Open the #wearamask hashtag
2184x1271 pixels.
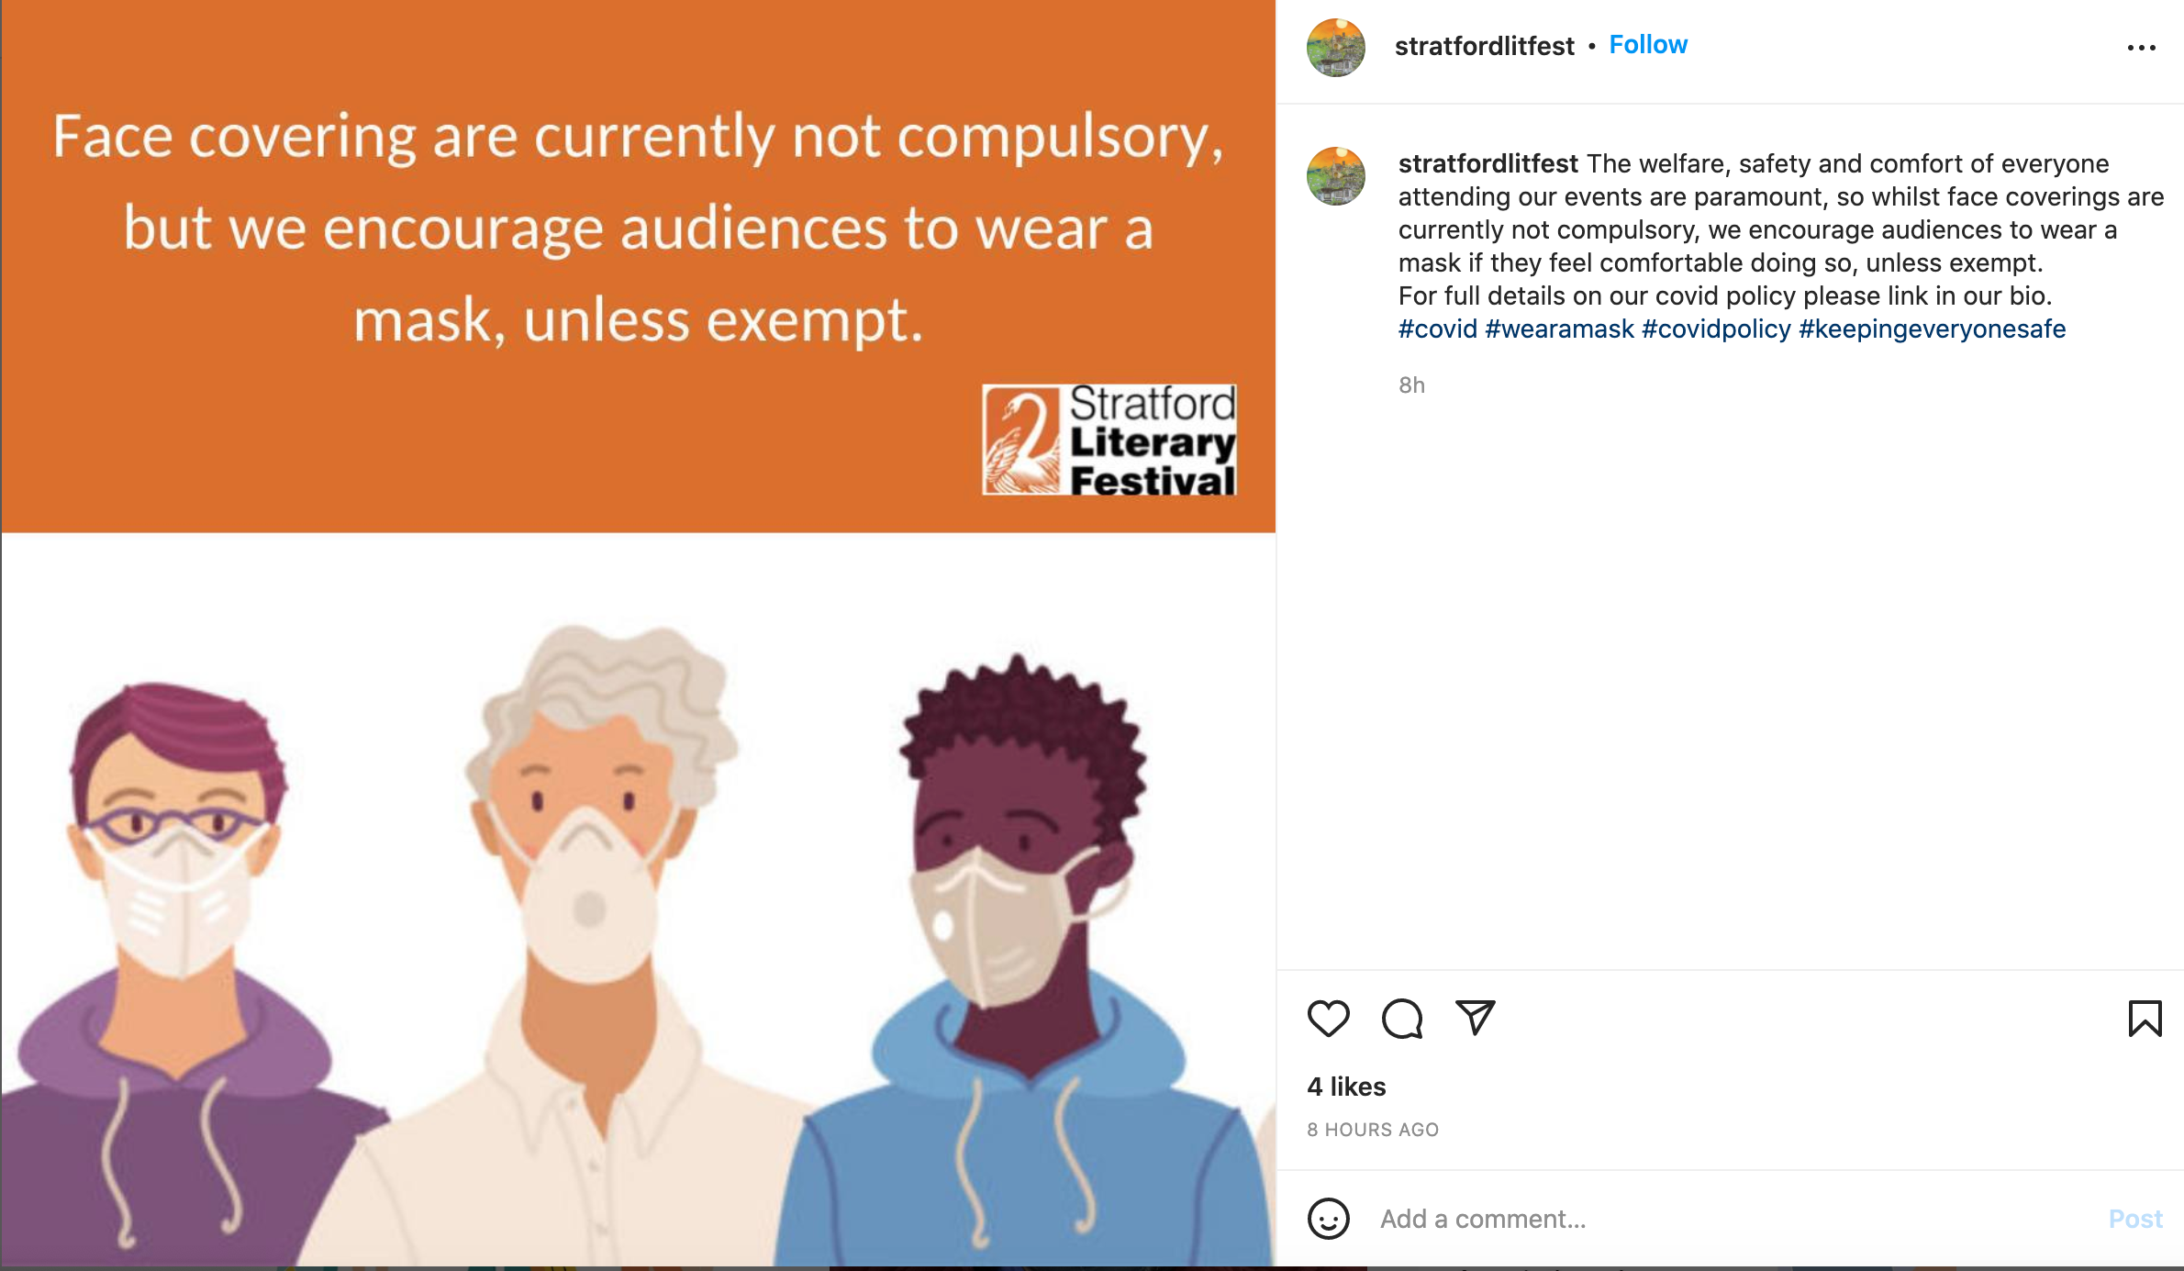[1559, 329]
